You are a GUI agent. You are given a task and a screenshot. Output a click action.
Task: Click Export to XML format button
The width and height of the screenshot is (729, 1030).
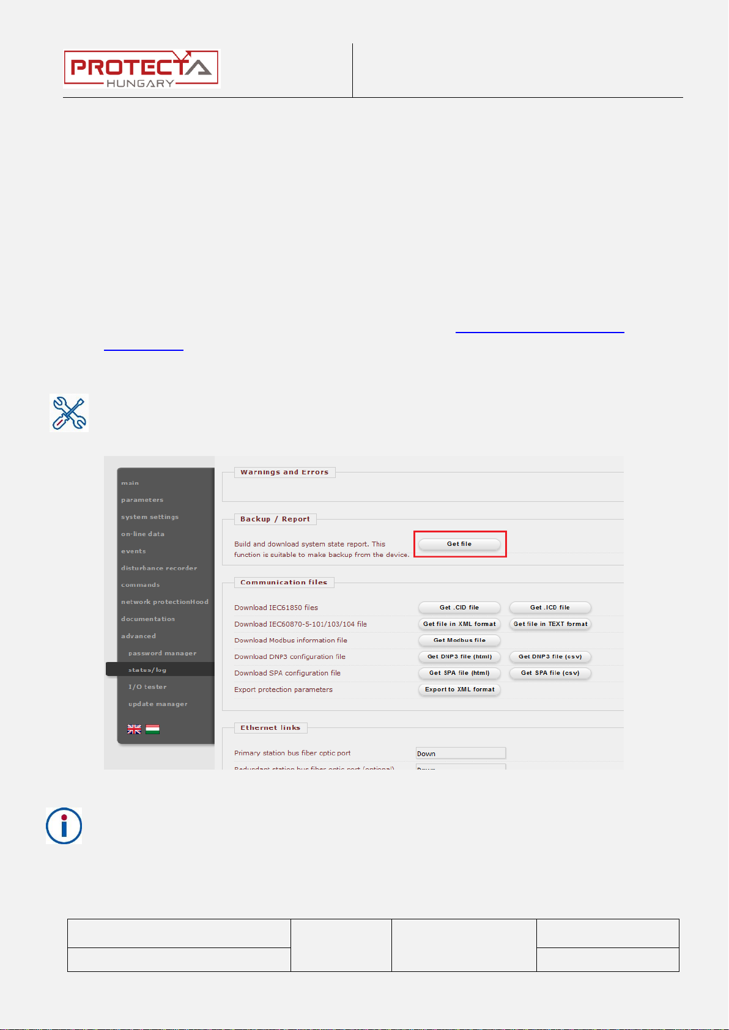click(459, 690)
